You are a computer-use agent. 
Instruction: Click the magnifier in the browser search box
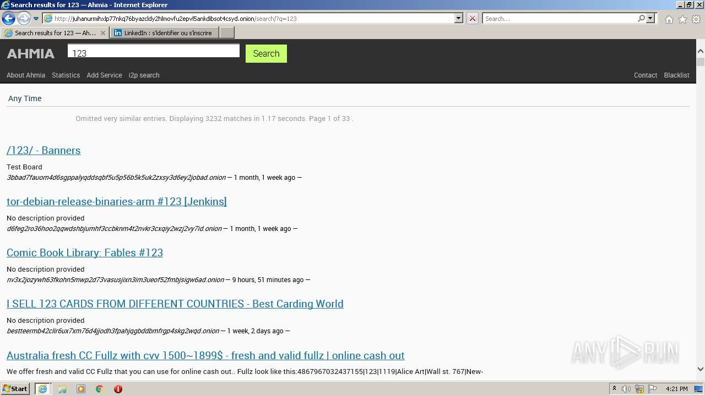click(641, 18)
